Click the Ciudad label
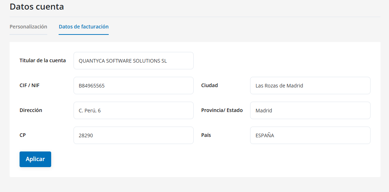 pos(209,85)
